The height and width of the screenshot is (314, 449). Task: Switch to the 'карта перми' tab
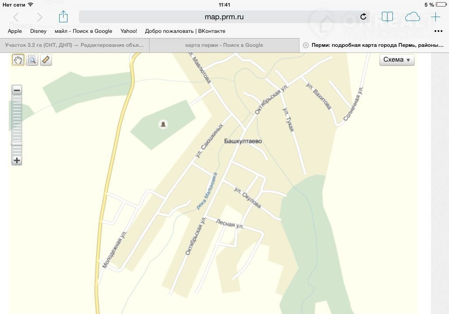tap(224, 45)
